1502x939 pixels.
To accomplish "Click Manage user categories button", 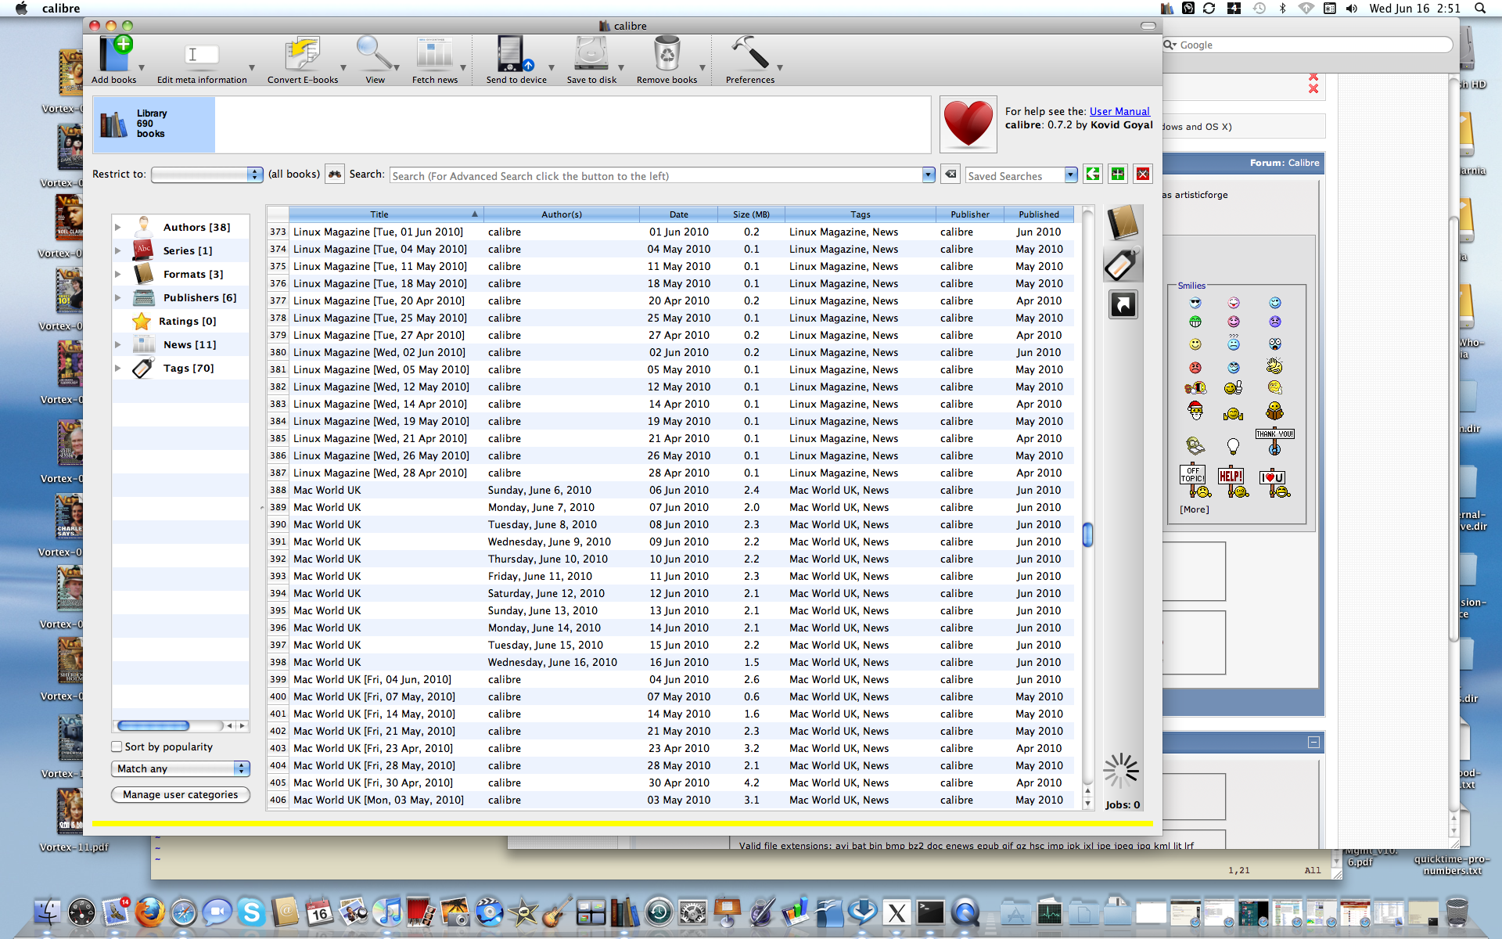I will (x=180, y=794).
